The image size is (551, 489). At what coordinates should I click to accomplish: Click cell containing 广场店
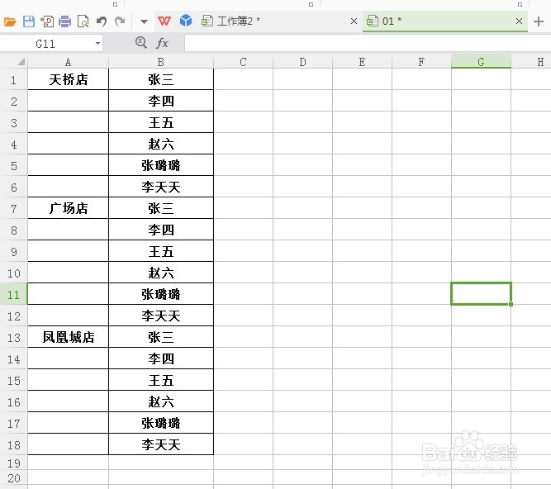[x=69, y=208]
